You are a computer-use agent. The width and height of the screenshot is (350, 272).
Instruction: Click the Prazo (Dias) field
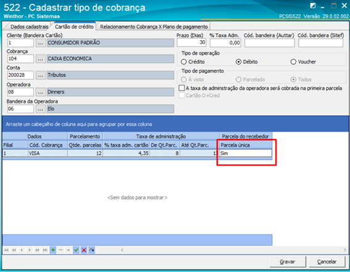click(x=191, y=42)
